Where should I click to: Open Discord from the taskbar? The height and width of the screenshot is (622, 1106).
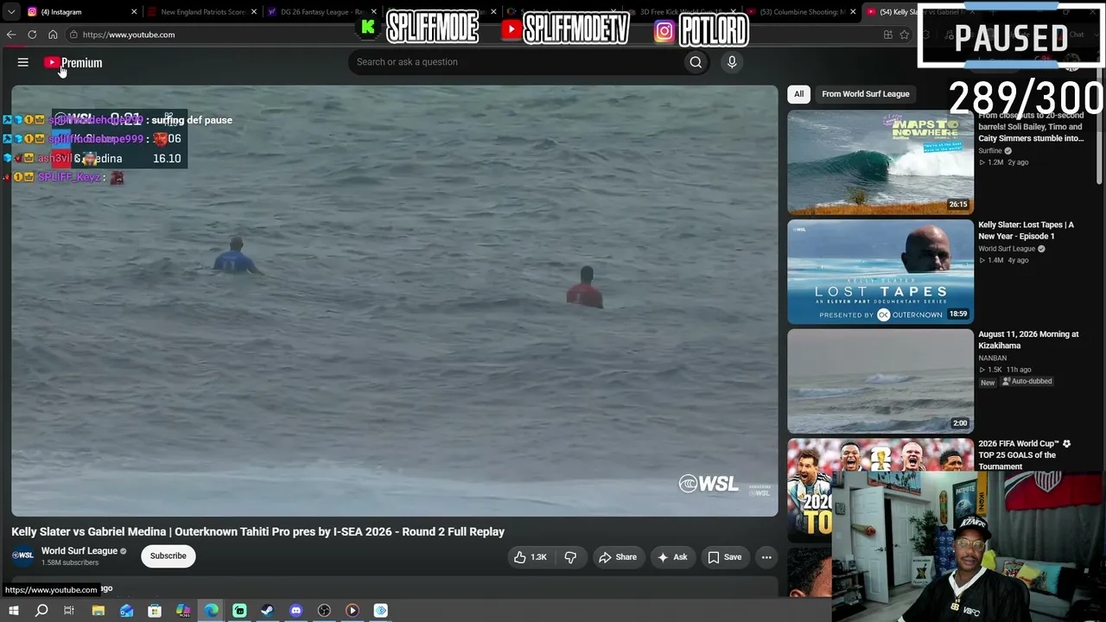(296, 611)
